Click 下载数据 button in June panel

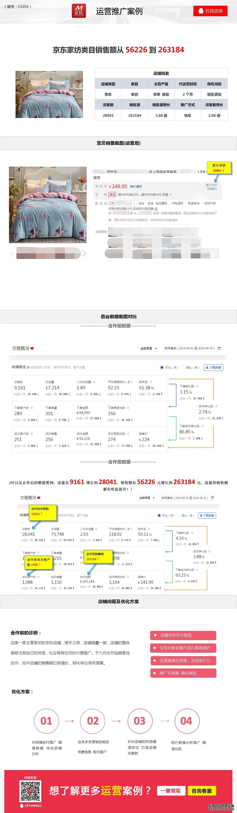(213, 367)
